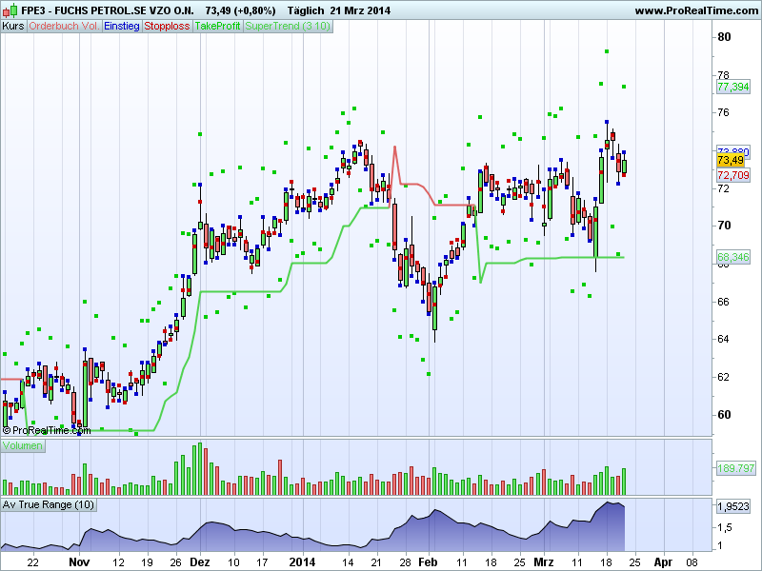Click the Stopploss indicator label

click(x=167, y=26)
